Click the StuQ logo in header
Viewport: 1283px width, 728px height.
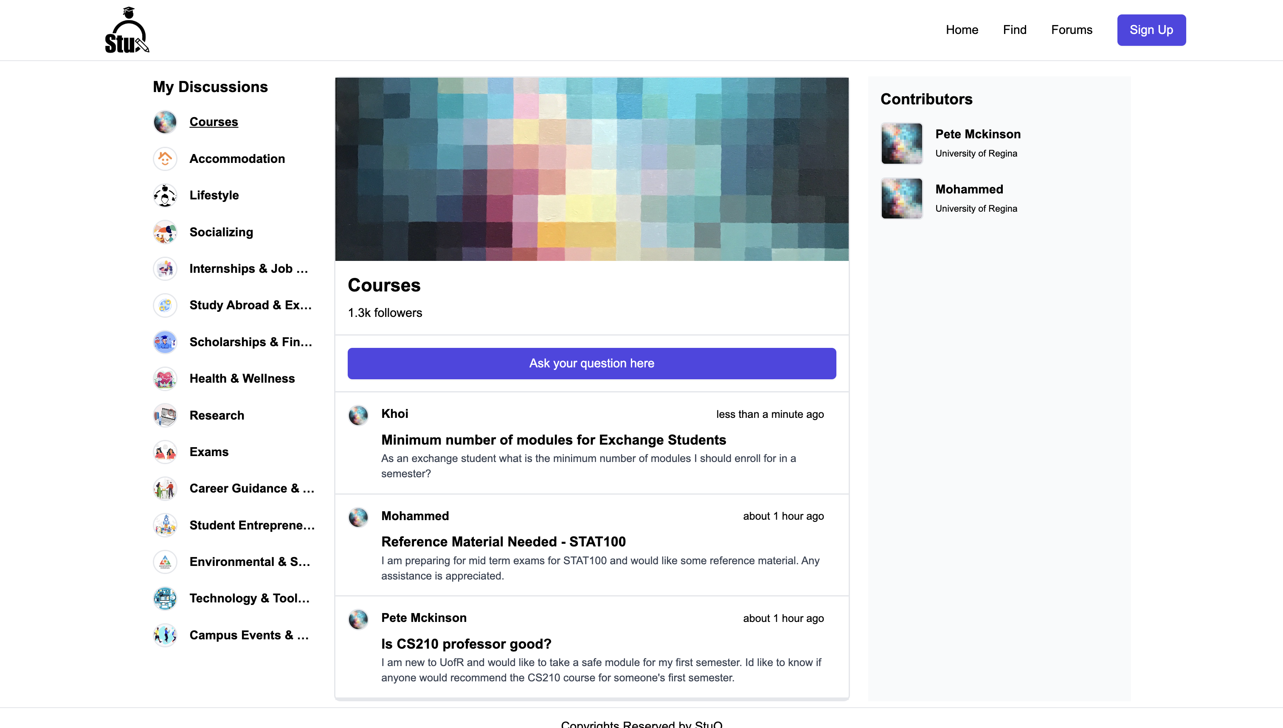click(127, 30)
